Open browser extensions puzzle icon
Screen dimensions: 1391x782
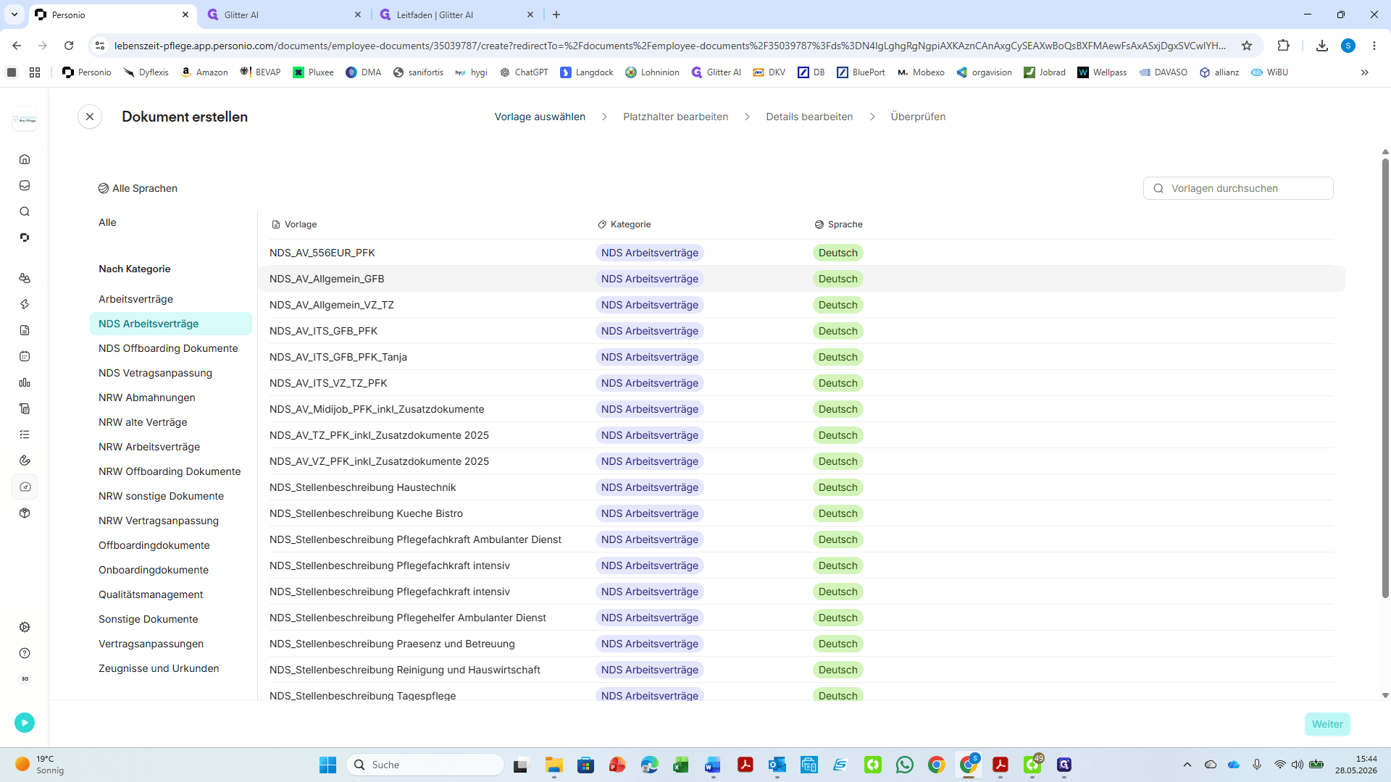(x=1284, y=46)
